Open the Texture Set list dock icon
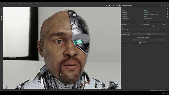This screenshot has height=95, width=169. click(167, 8)
